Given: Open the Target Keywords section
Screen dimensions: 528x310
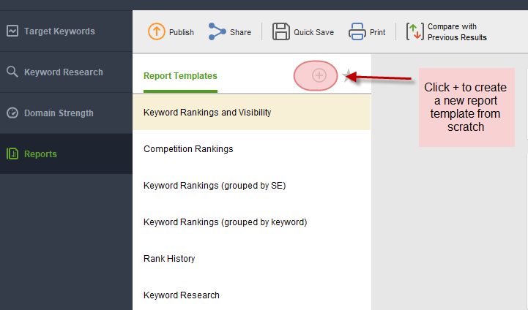Looking at the screenshot, I should click(66, 31).
